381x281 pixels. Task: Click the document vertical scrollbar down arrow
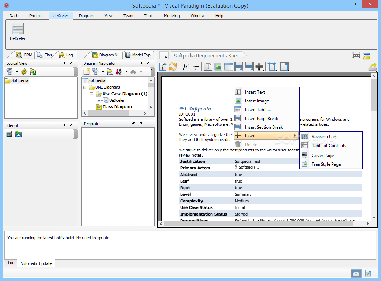click(374, 218)
